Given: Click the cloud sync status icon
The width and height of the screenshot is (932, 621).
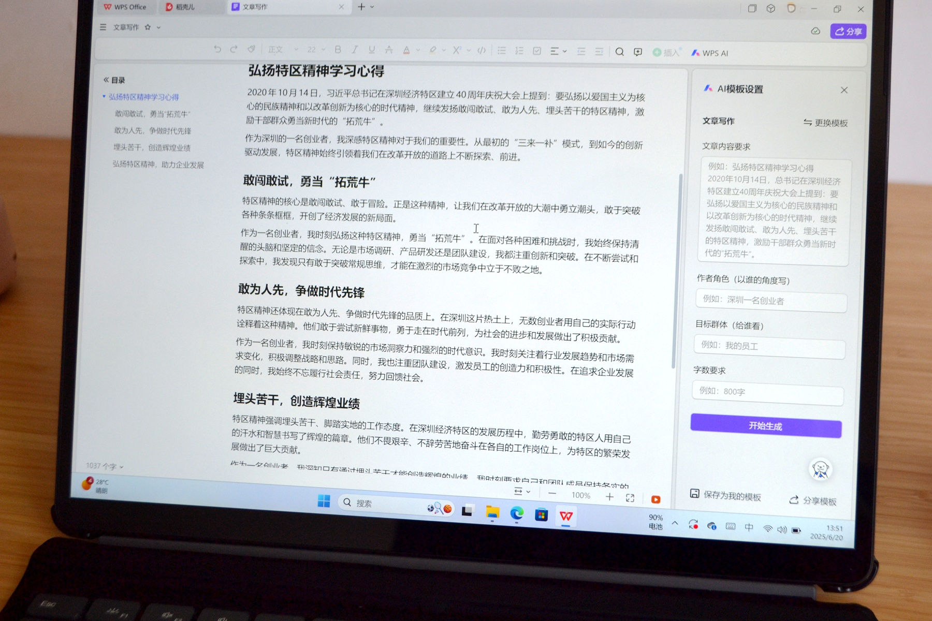Looking at the screenshot, I should point(815,31).
